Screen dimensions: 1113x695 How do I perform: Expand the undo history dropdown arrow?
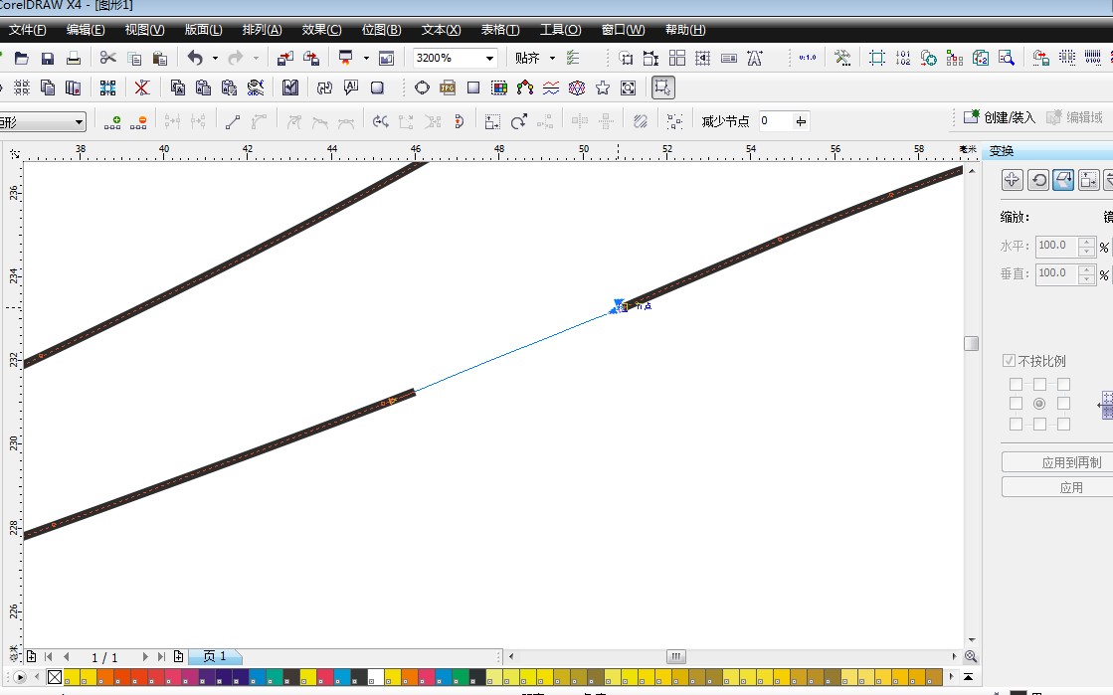click(215, 59)
